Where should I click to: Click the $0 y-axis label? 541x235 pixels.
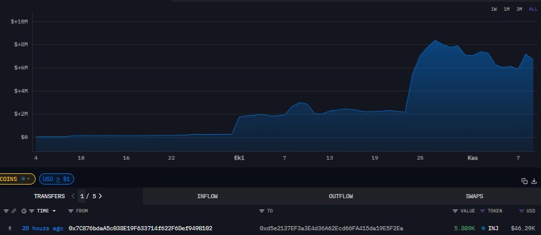coord(24,137)
